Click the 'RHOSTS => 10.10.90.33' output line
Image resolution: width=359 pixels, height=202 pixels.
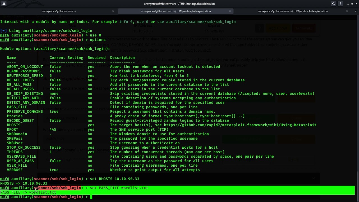[x=24, y=183]
